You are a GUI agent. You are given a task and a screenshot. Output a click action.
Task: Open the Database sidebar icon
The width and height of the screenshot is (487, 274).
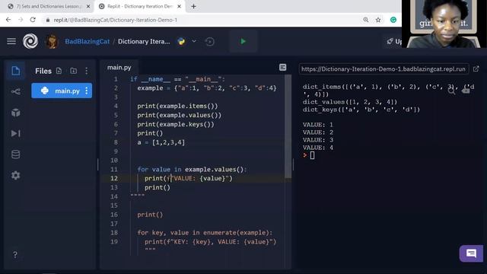coord(15,154)
